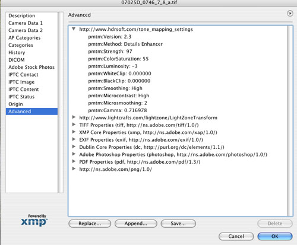Select pmtm:WhiteClip 0.000000 row

pyautogui.click(x=119, y=74)
